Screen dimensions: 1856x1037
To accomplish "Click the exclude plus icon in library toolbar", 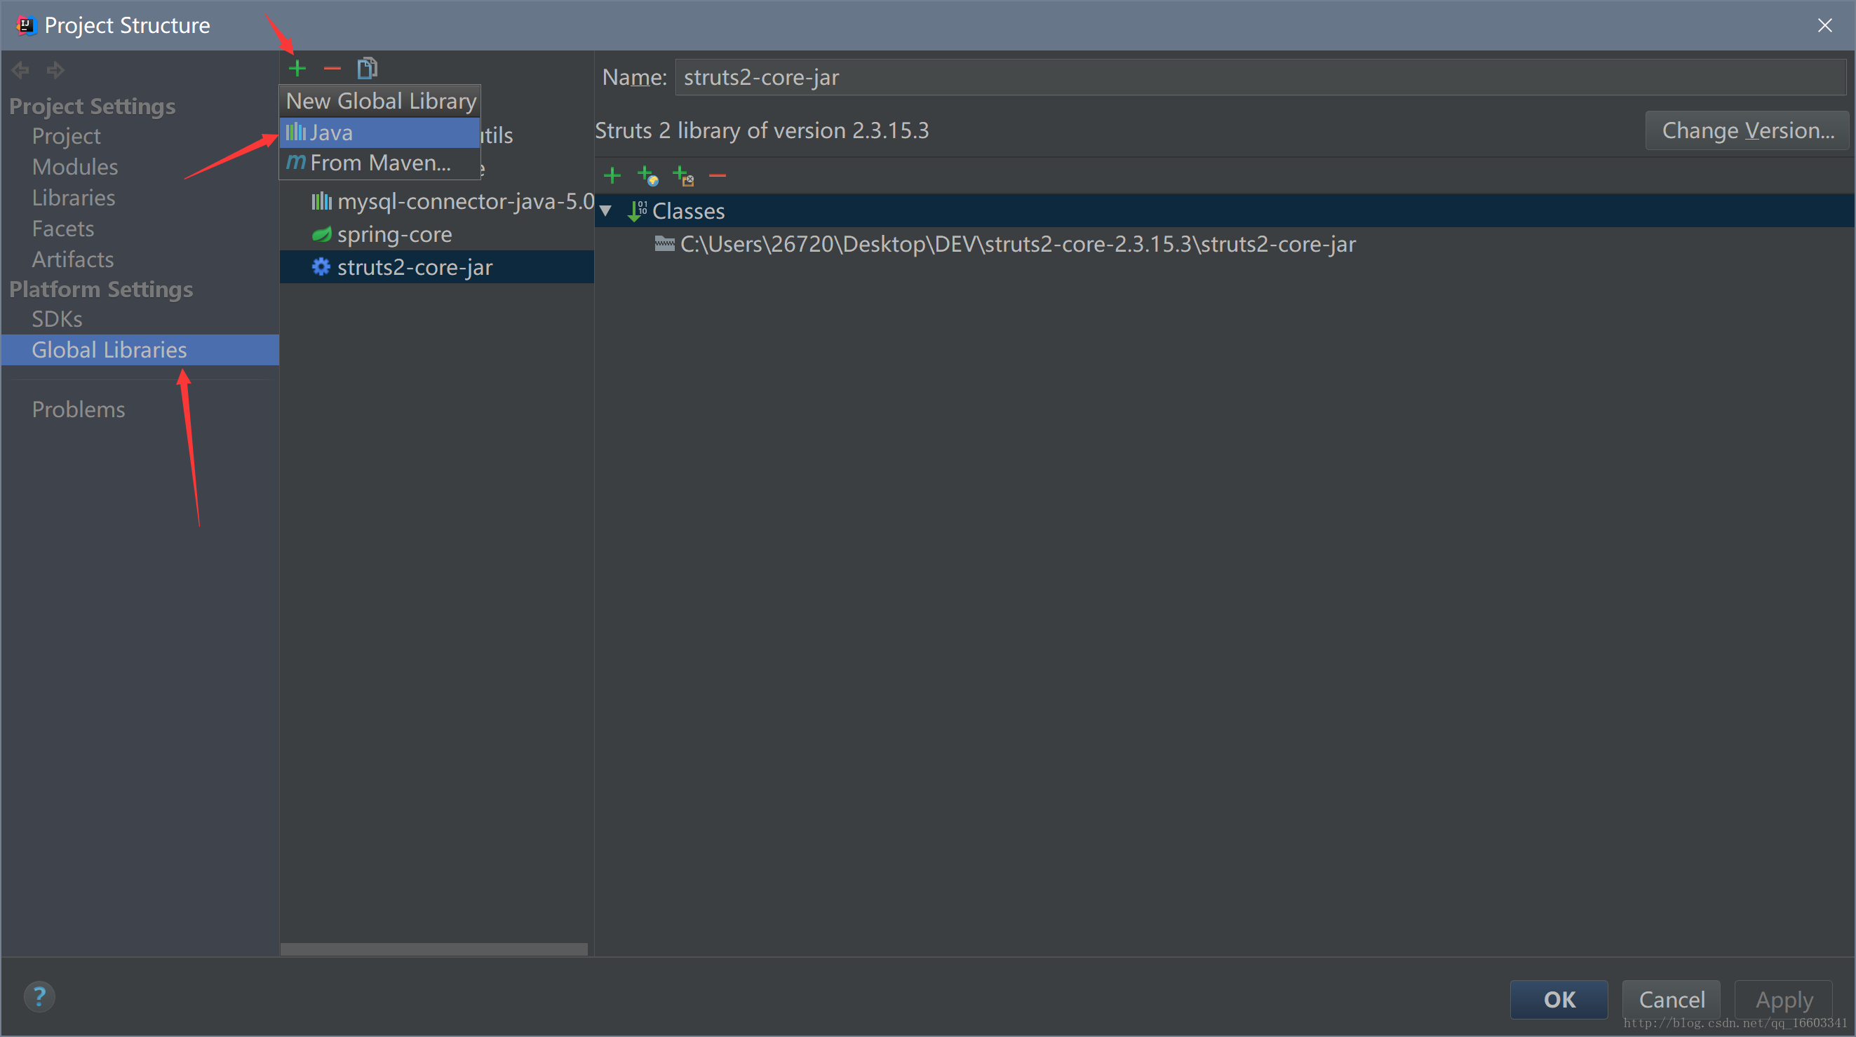I will (x=682, y=175).
